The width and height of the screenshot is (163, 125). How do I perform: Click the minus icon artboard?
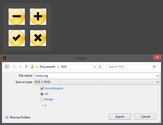point(17,17)
